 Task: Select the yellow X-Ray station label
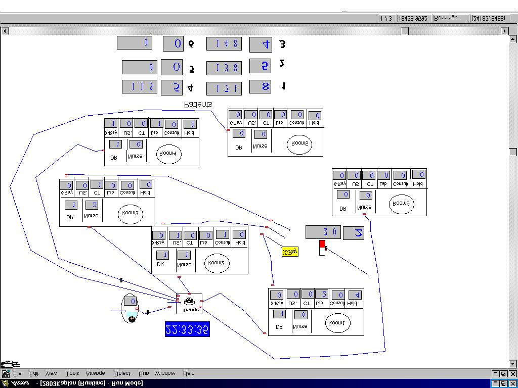click(290, 252)
